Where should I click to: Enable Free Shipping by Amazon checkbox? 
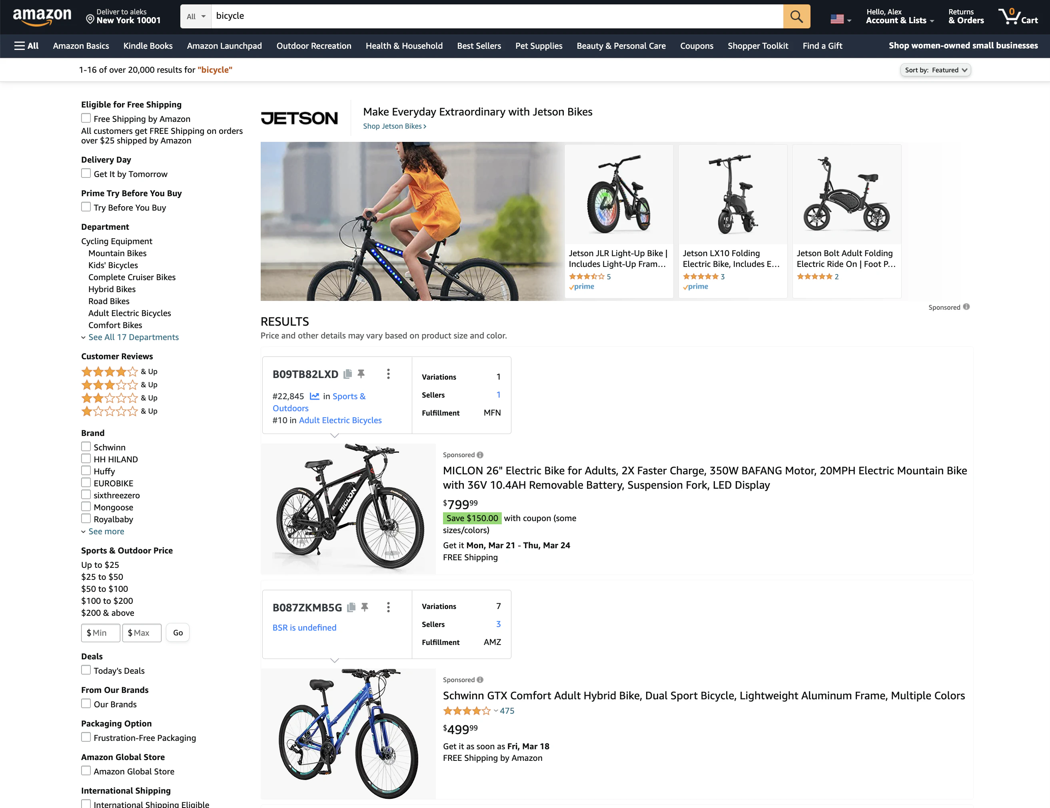(x=86, y=118)
